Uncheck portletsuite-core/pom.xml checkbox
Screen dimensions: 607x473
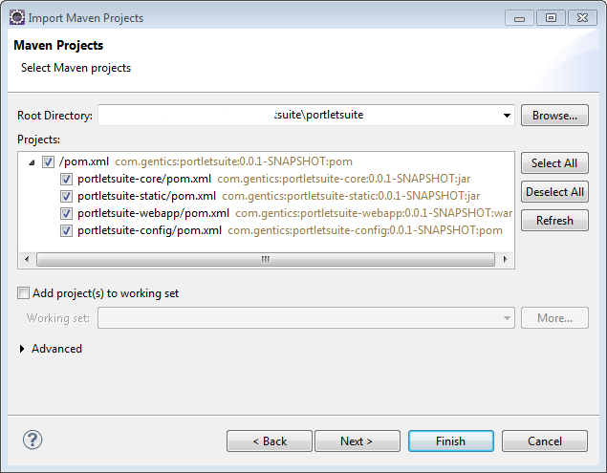click(66, 179)
